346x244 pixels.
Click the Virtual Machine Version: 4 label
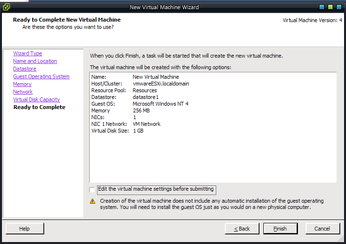coord(312,20)
